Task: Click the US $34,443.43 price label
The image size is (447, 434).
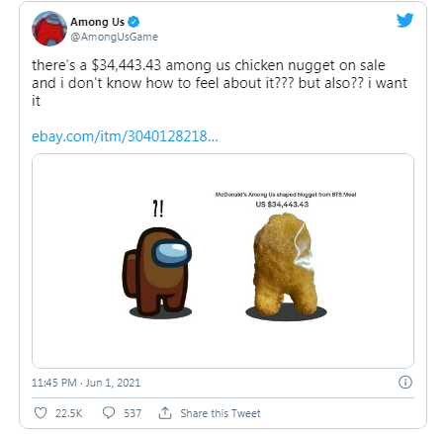Action: coord(282,205)
